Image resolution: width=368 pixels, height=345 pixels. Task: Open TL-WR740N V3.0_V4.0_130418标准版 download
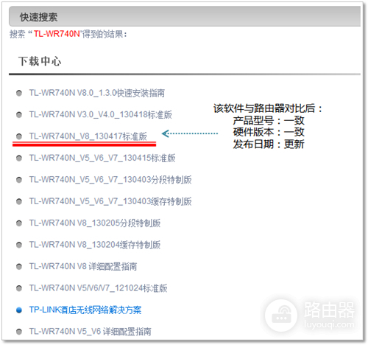pyautogui.click(x=101, y=115)
